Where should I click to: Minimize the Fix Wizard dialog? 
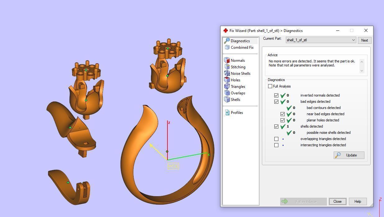tap(338, 30)
